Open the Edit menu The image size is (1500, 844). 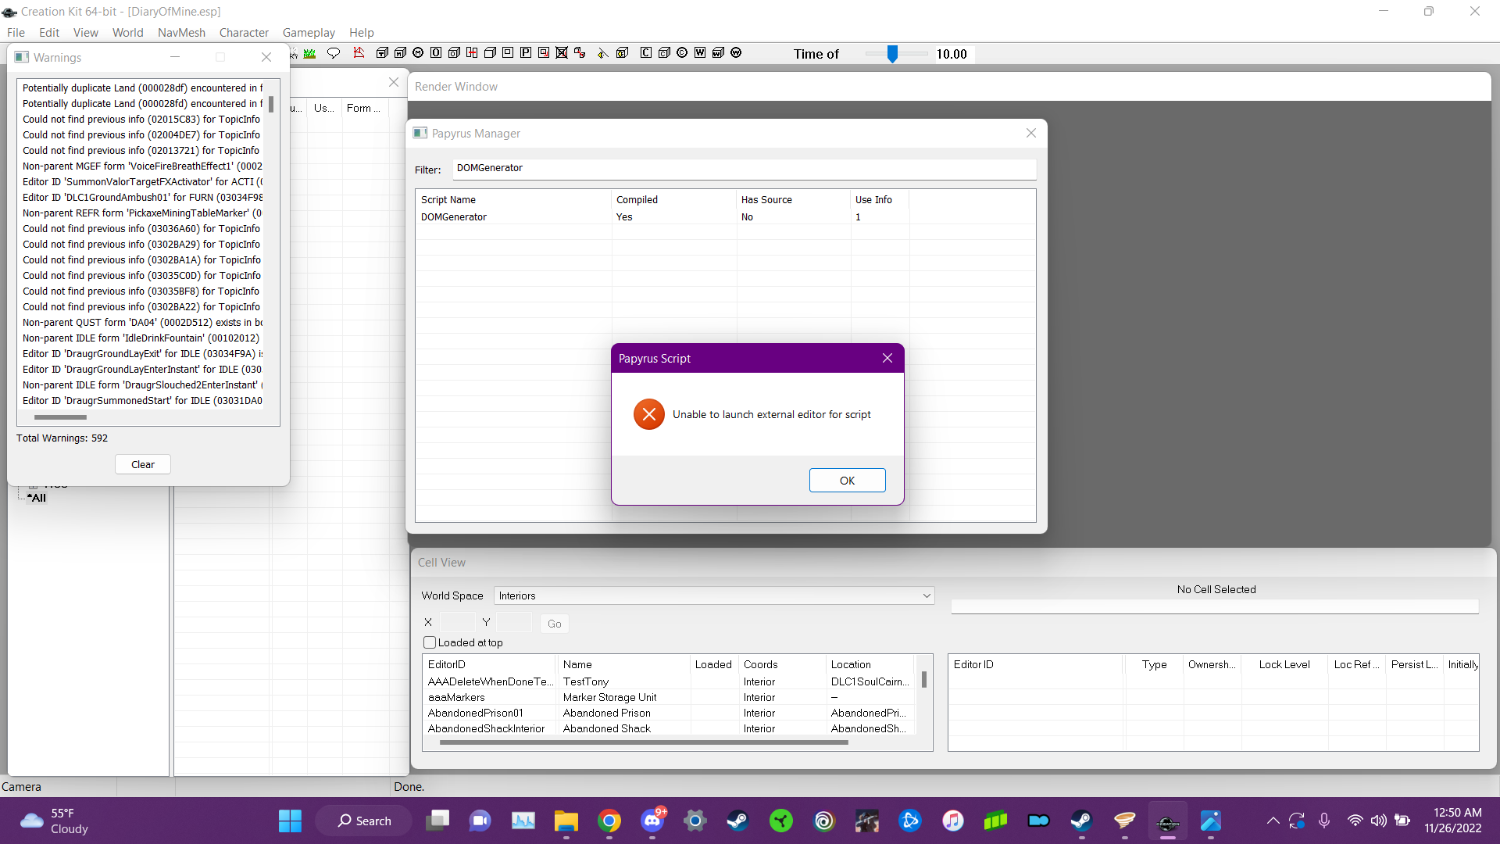(49, 33)
